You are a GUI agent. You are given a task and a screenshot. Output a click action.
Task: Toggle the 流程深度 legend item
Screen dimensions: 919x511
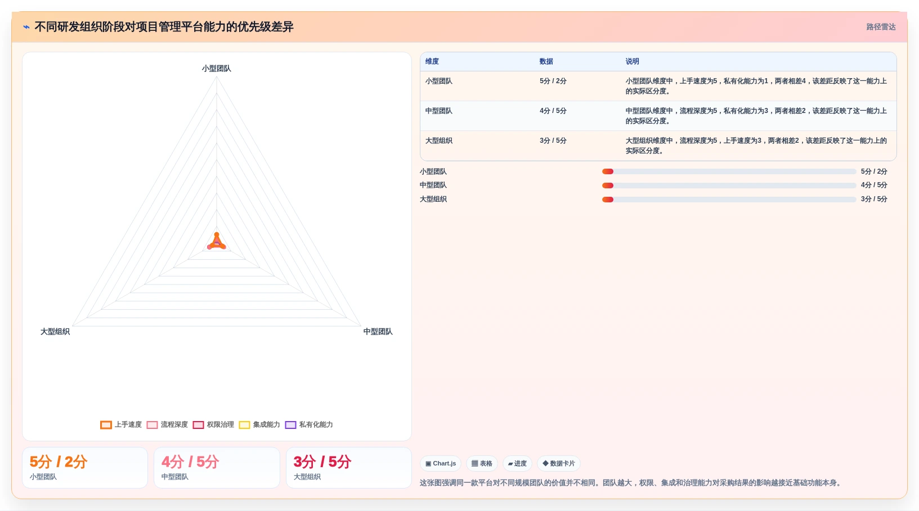tap(167, 424)
